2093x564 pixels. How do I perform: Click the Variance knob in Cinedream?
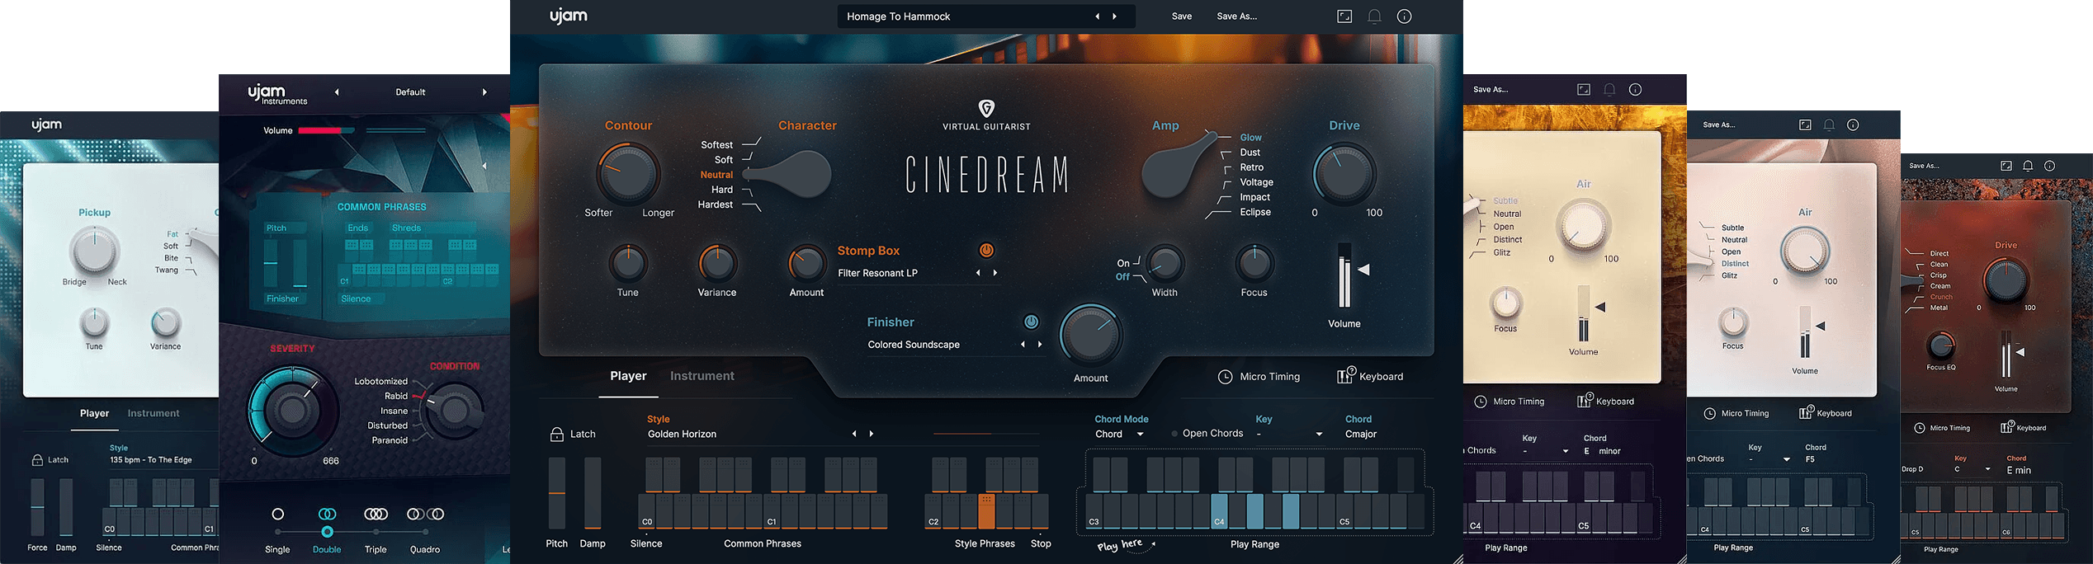coord(717,264)
